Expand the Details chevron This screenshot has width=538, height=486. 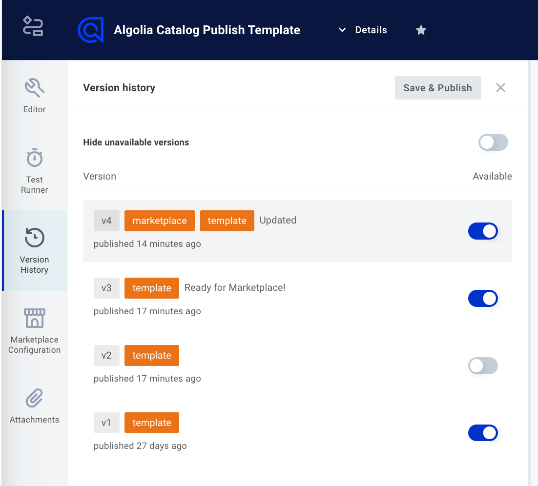click(342, 30)
